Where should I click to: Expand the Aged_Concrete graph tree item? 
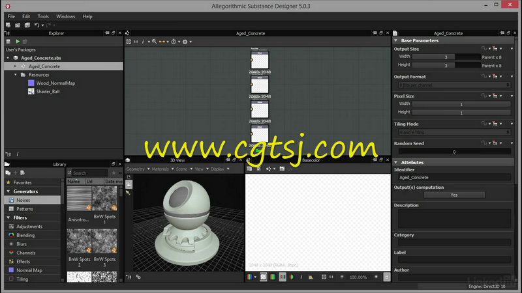tap(15, 66)
